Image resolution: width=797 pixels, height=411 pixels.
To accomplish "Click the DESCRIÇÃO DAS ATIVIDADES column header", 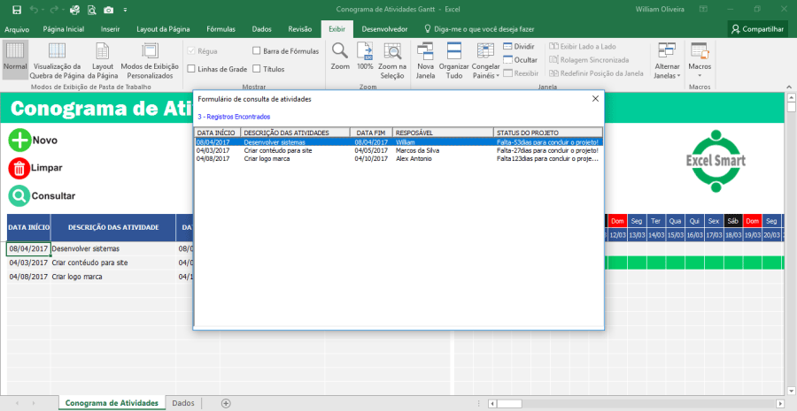I will [295, 133].
